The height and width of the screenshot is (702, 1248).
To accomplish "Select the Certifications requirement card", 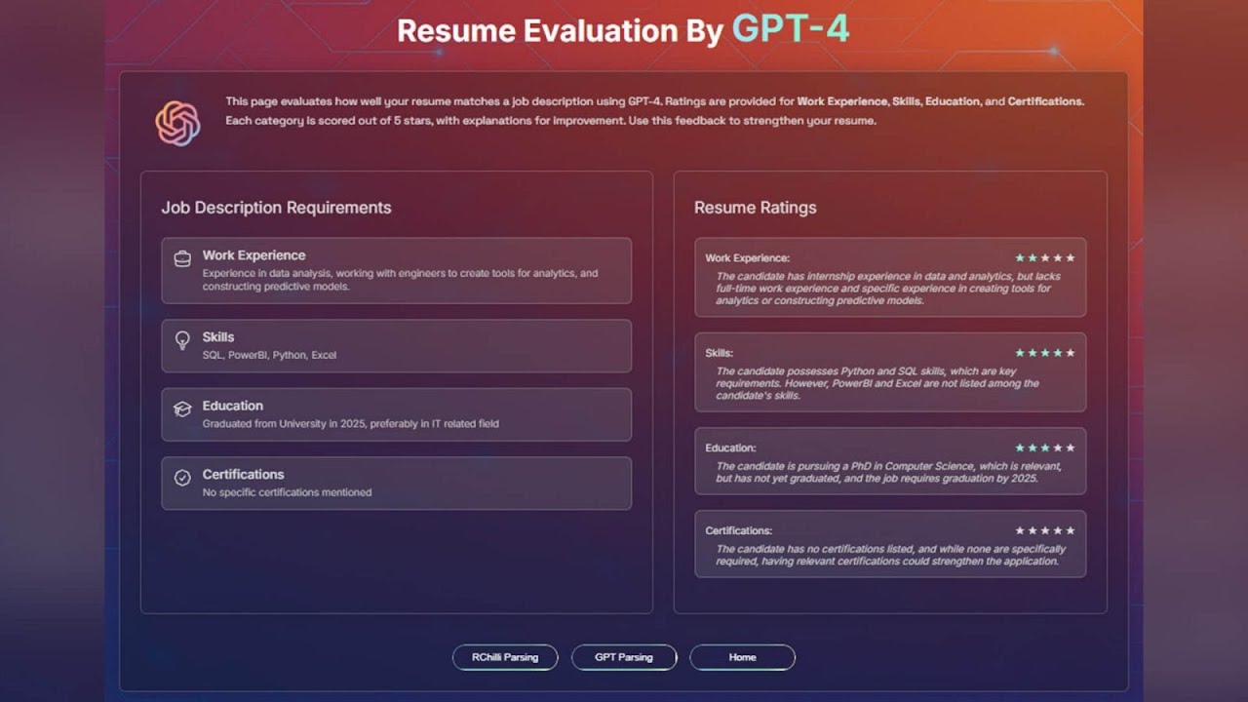I will coord(396,483).
